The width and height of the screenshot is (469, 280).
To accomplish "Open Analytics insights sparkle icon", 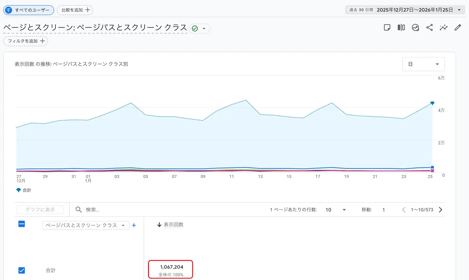I will pyautogui.click(x=443, y=28).
